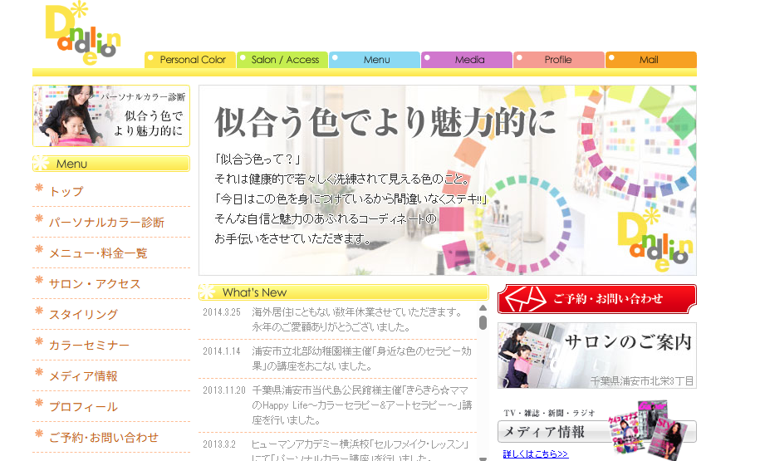Select the Menu tab in top navigation
Screen dimensions: 760x461
coord(375,60)
